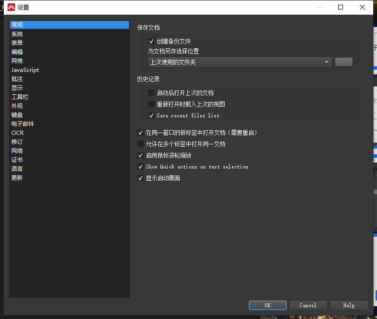
Task: Click the Cancel button
Action: coord(308,305)
